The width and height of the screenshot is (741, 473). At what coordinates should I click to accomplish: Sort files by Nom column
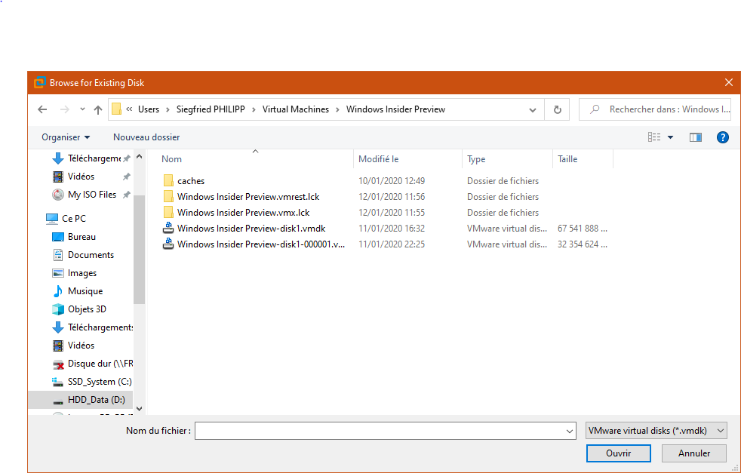tap(171, 159)
